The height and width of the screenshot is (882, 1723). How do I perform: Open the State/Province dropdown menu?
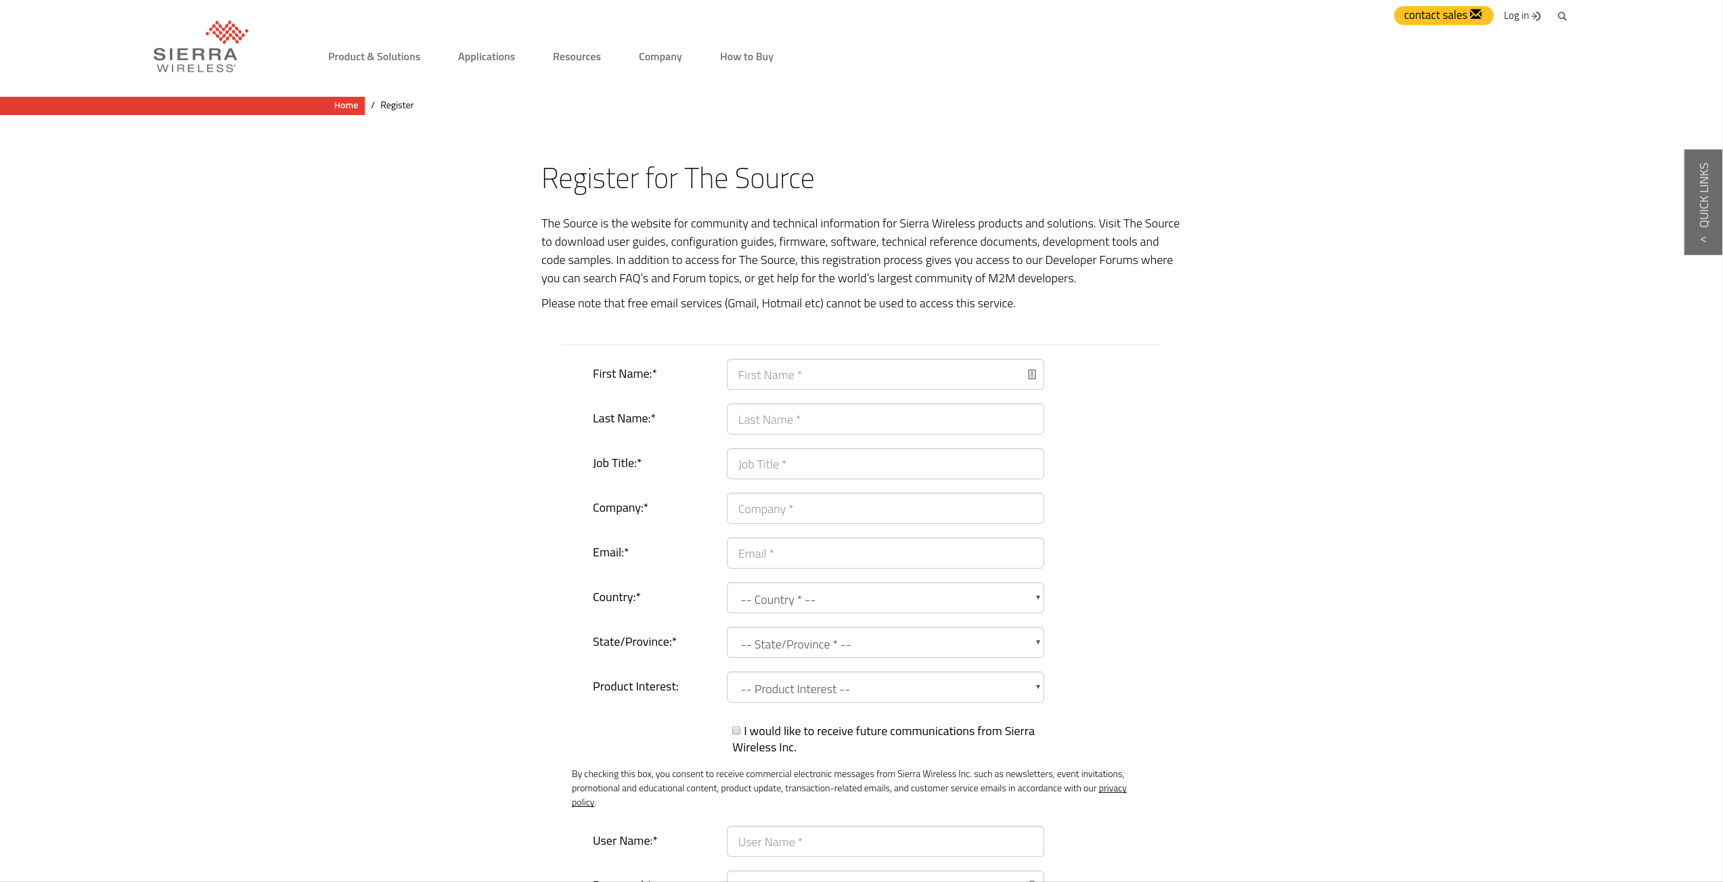885,642
